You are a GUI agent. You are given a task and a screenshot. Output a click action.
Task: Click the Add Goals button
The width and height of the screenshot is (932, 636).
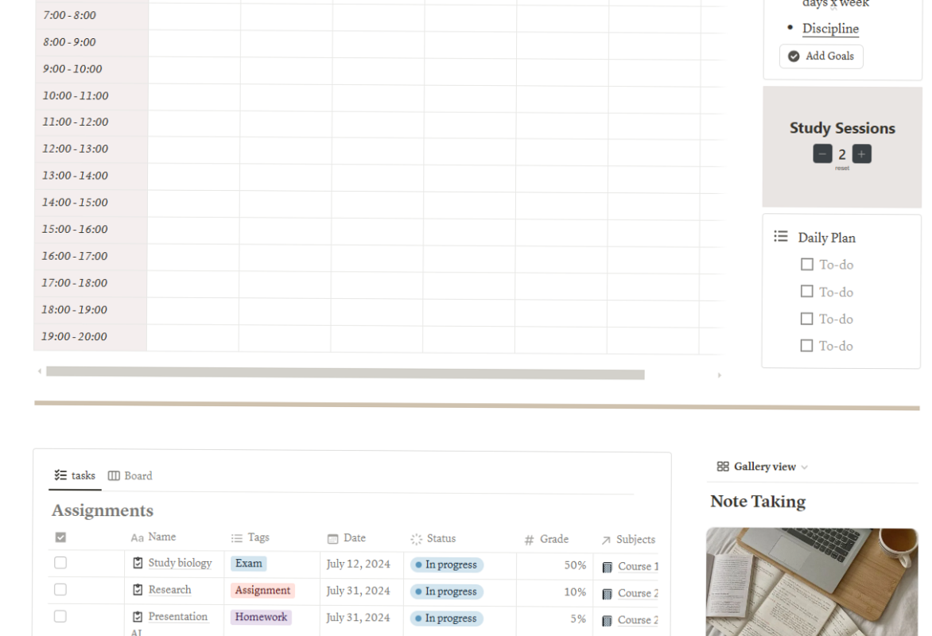point(821,56)
